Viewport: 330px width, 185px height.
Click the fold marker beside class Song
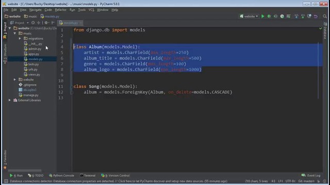click(x=72, y=86)
